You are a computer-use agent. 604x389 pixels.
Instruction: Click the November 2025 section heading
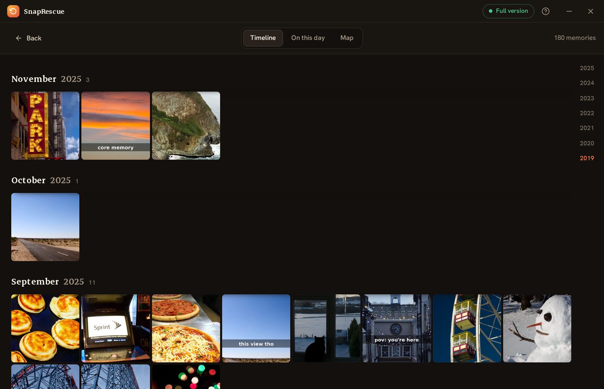[46, 79]
